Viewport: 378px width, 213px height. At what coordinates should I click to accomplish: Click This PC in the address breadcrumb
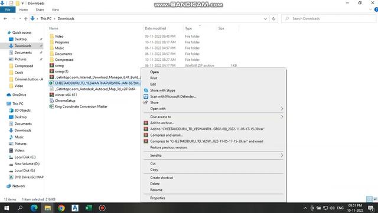(x=46, y=18)
